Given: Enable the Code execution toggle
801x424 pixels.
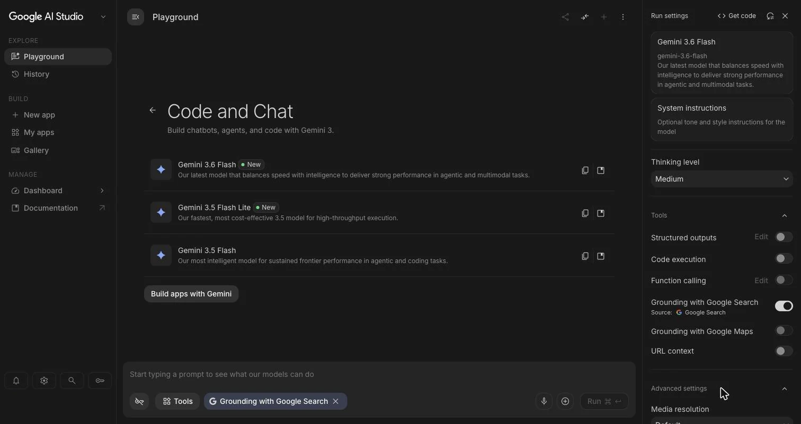Looking at the screenshot, I should [784, 259].
